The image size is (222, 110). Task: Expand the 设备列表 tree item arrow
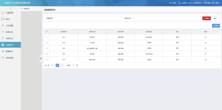(x=22, y=9)
